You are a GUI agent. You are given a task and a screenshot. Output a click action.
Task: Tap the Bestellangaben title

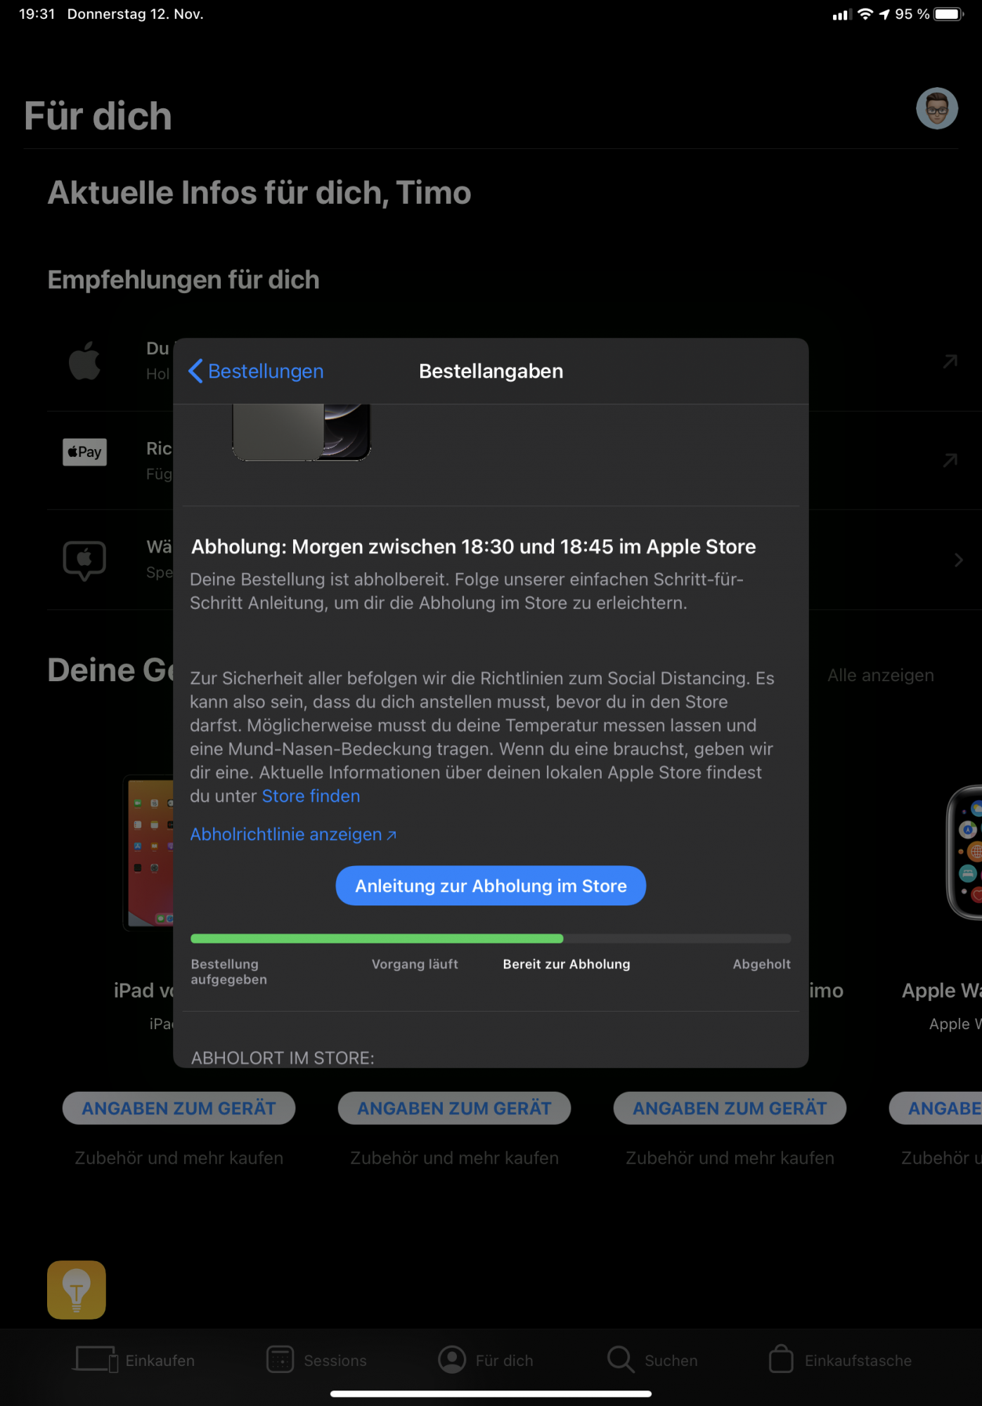click(x=491, y=371)
